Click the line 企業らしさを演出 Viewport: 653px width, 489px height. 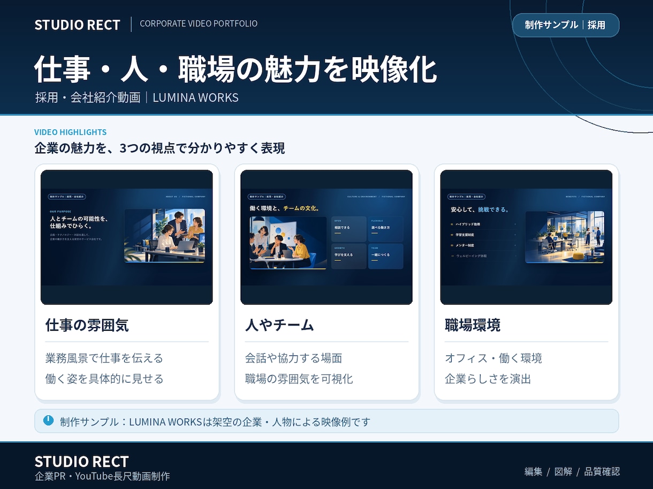(x=488, y=379)
